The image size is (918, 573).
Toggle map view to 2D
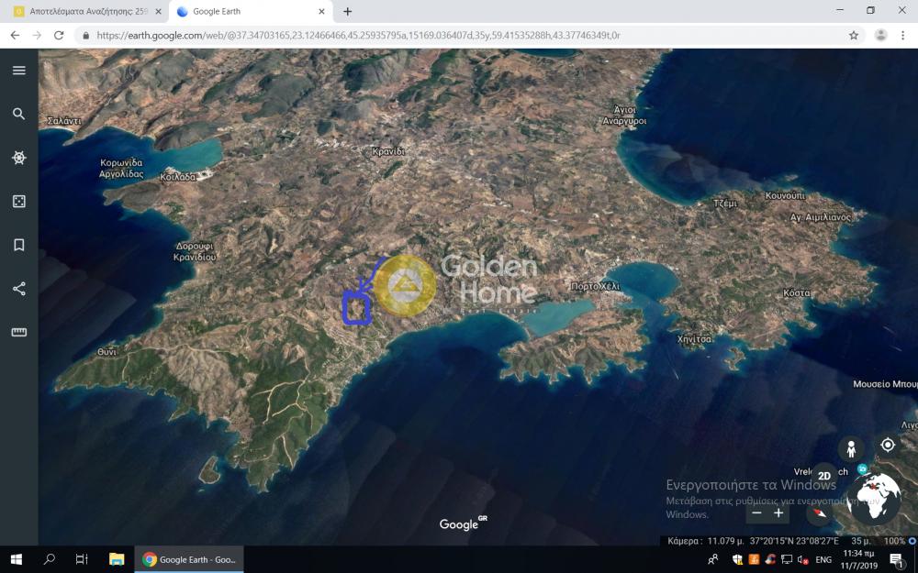click(x=823, y=475)
